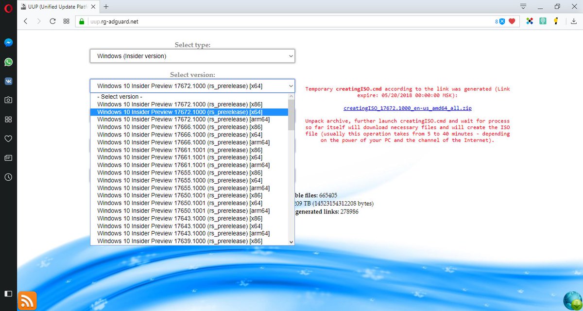
Task: Select 17672.1000 [x64] highlighted option
Action: (x=189, y=112)
